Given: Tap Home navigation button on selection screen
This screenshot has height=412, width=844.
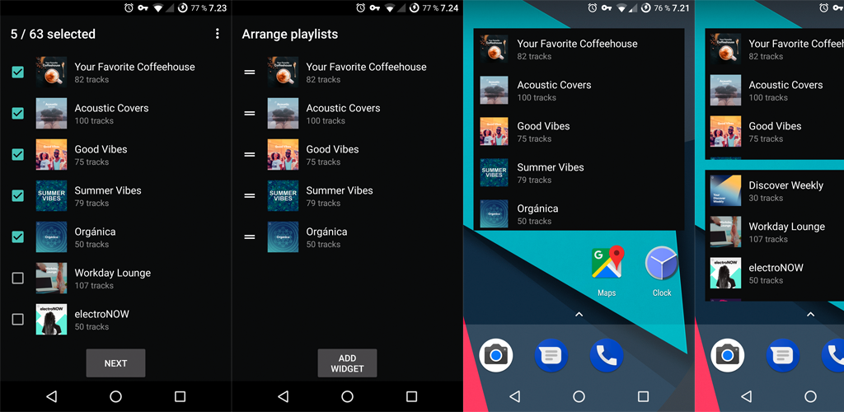Looking at the screenshot, I should 115,396.
